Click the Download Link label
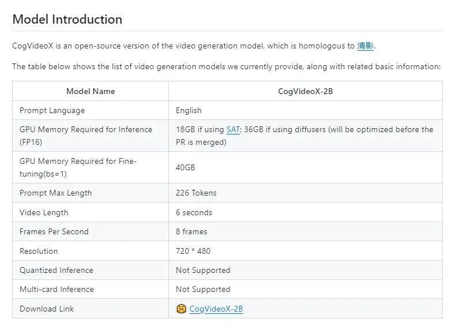Viewport: 455px width, 326px height. 47,309
